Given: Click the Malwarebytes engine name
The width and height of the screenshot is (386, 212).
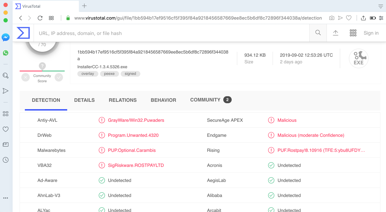Looking at the screenshot, I should tap(51, 150).
